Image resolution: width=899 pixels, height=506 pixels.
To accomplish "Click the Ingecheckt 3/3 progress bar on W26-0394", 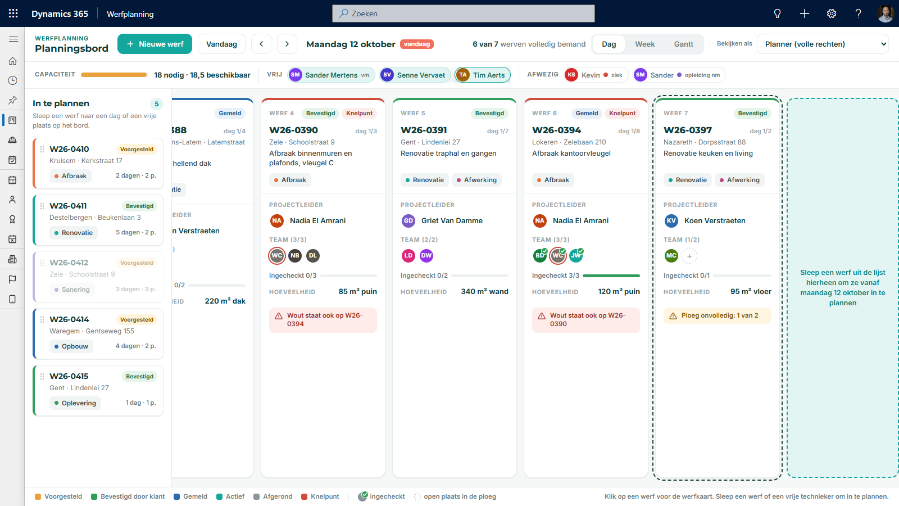I will 611,275.
